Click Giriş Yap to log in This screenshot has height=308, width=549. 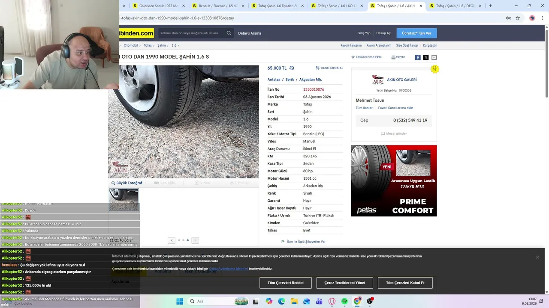tap(364, 33)
